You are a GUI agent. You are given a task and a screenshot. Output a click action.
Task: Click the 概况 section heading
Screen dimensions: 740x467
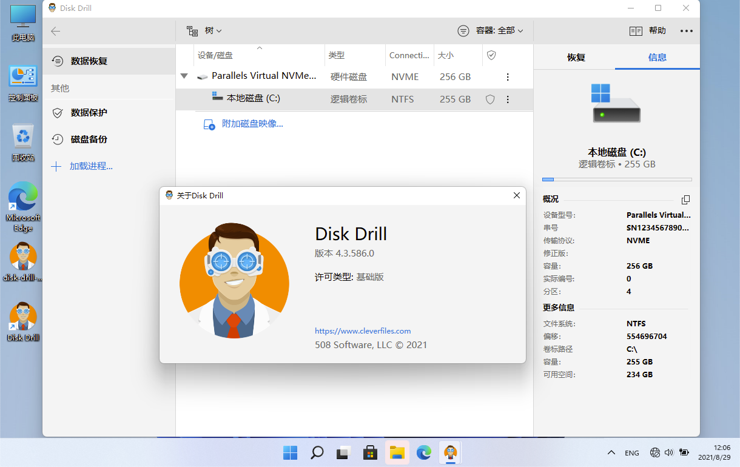[x=551, y=199]
